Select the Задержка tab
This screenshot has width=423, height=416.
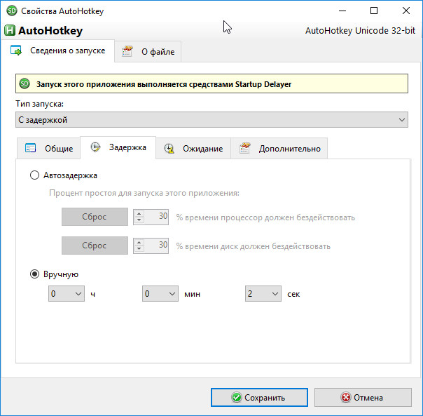(x=118, y=147)
